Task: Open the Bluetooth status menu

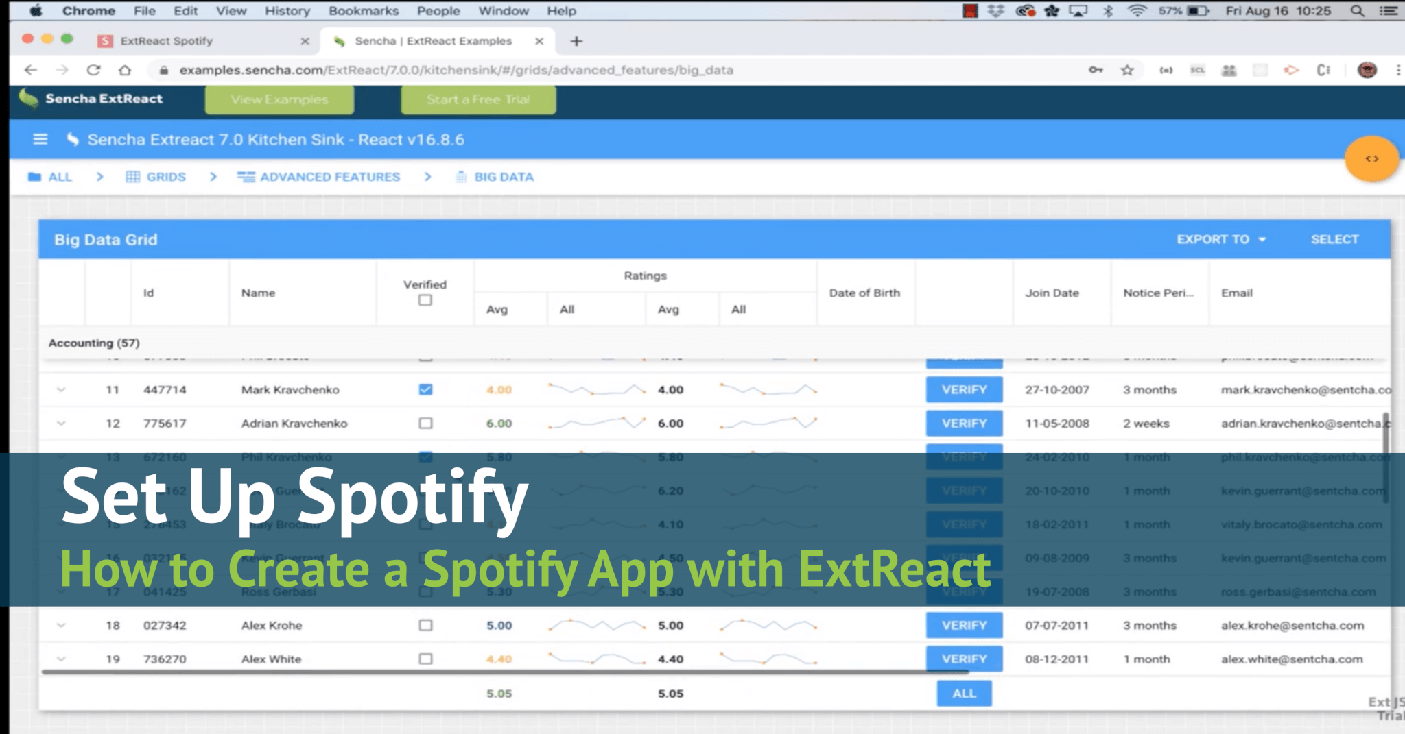Action: pyautogui.click(x=1108, y=11)
